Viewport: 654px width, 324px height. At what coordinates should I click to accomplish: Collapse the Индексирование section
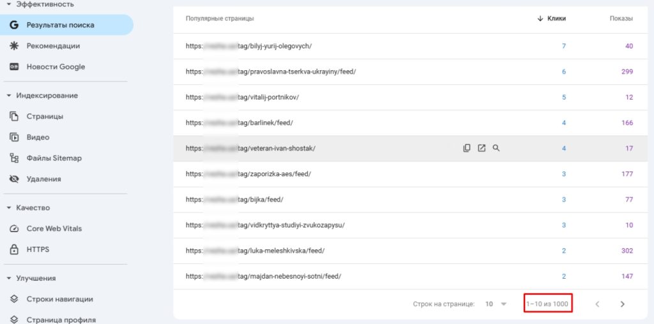pos(9,96)
